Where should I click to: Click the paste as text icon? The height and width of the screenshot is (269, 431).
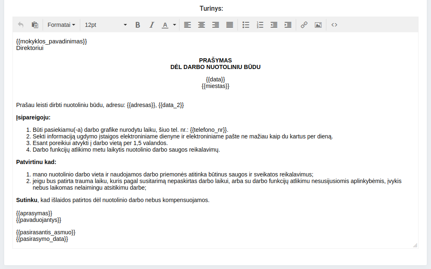pos(35,25)
